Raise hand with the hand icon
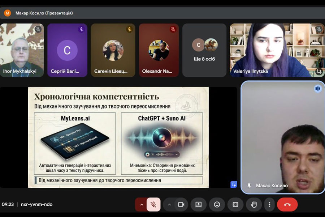Image resolution: width=325 pixels, height=217 pixels. pyautogui.click(x=254, y=205)
